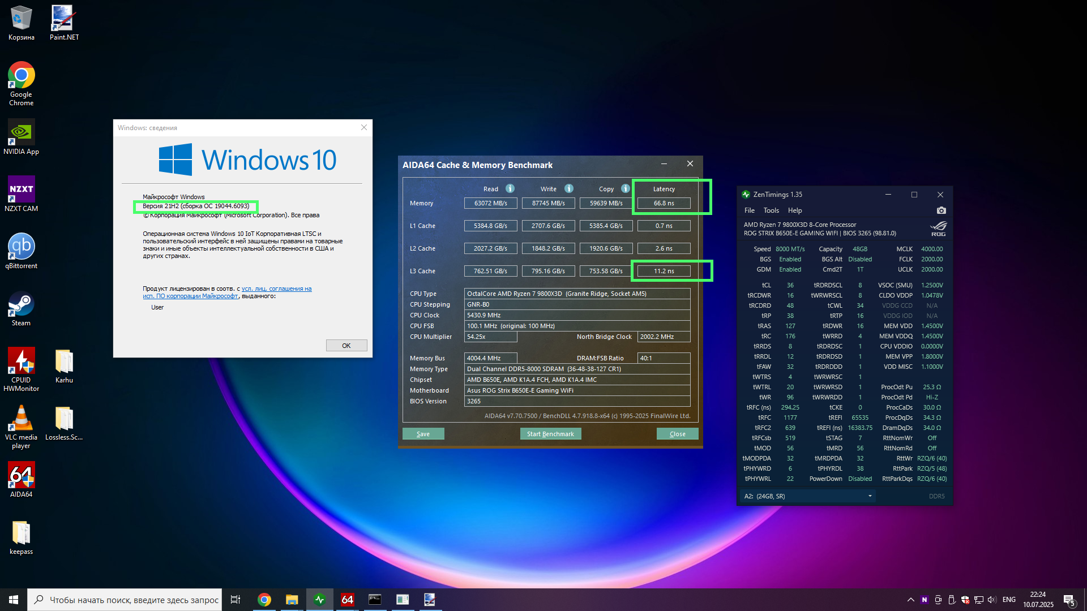
Task: Click the Memory Write 87745 MB/s value
Action: [549, 203]
